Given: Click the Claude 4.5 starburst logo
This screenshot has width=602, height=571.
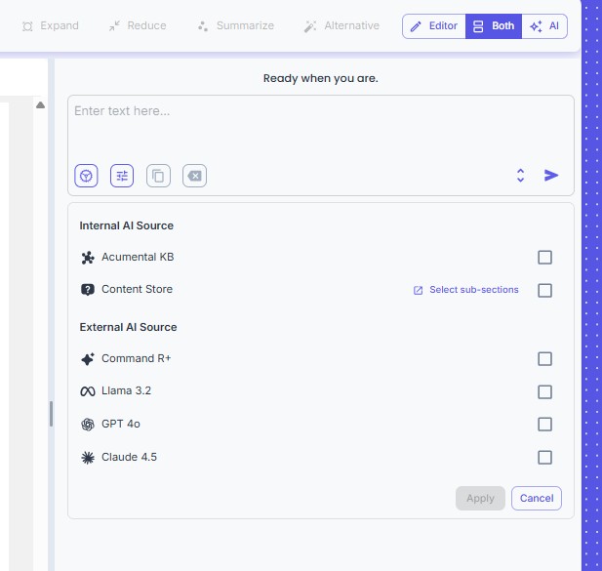Looking at the screenshot, I should (x=88, y=458).
